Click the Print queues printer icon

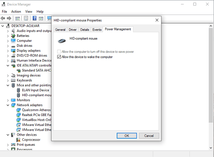point(13,145)
